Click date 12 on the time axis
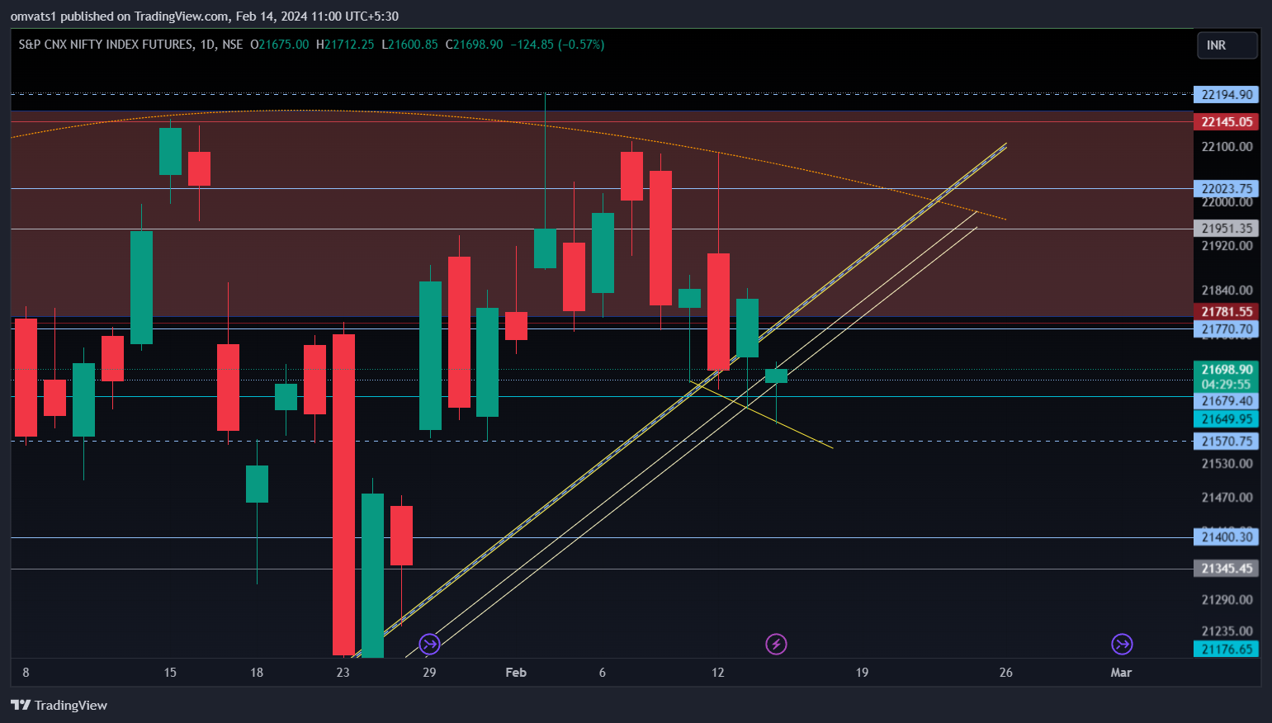The width and height of the screenshot is (1272, 723). [717, 672]
